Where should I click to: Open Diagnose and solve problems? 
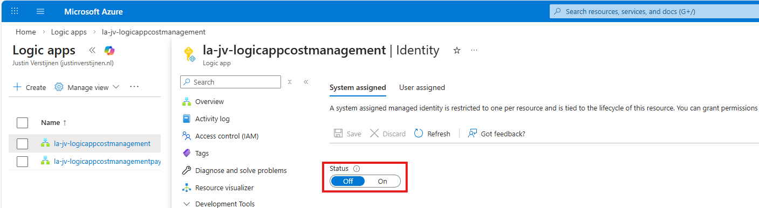pyautogui.click(x=241, y=170)
